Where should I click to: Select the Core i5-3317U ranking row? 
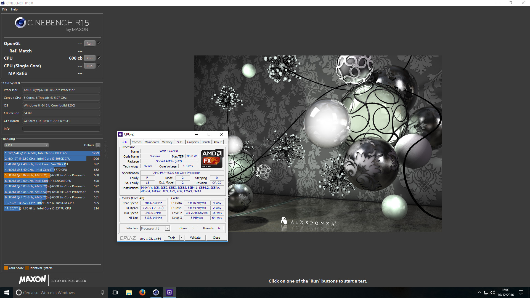pos(52,208)
